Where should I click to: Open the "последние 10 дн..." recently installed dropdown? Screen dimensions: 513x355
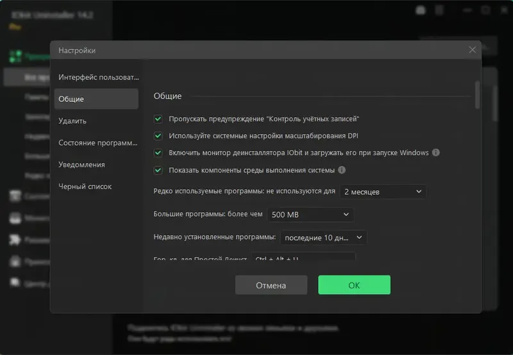[x=323, y=237]
